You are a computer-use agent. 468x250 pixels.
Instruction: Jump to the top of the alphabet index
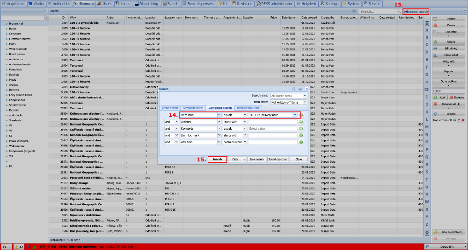pyautogui.click(x=427, y=23)
